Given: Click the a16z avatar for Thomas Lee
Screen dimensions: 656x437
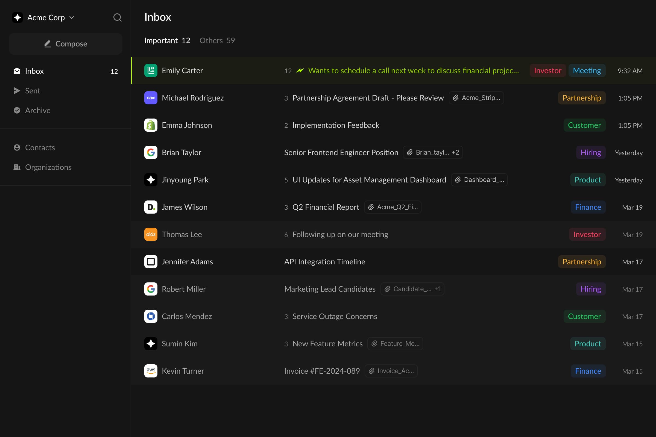Looking at the screenshot, I should point(151,234).
